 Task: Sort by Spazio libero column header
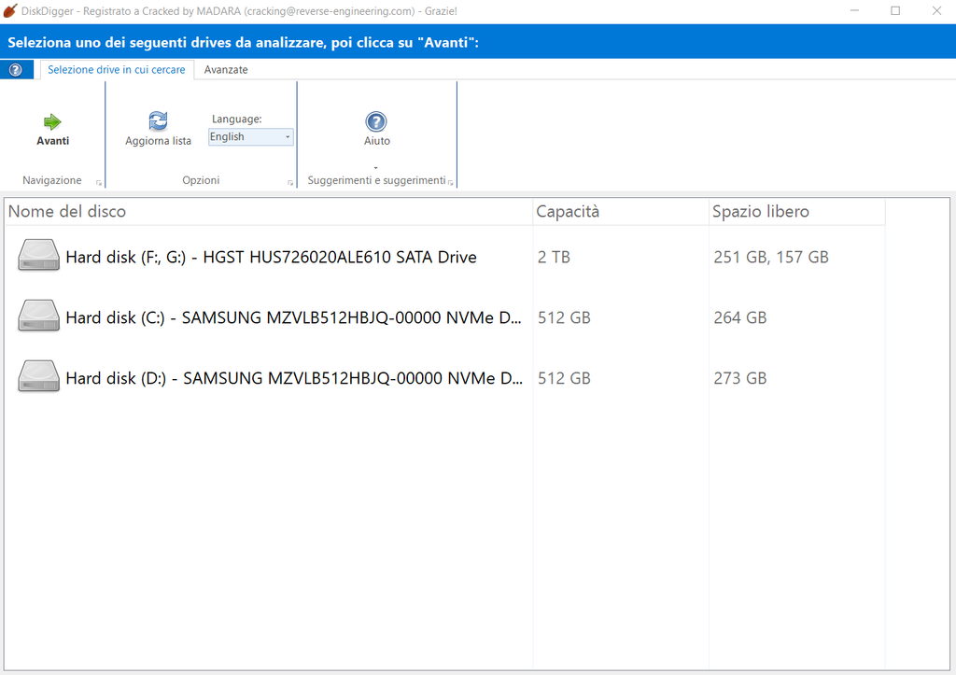(797, 212)
